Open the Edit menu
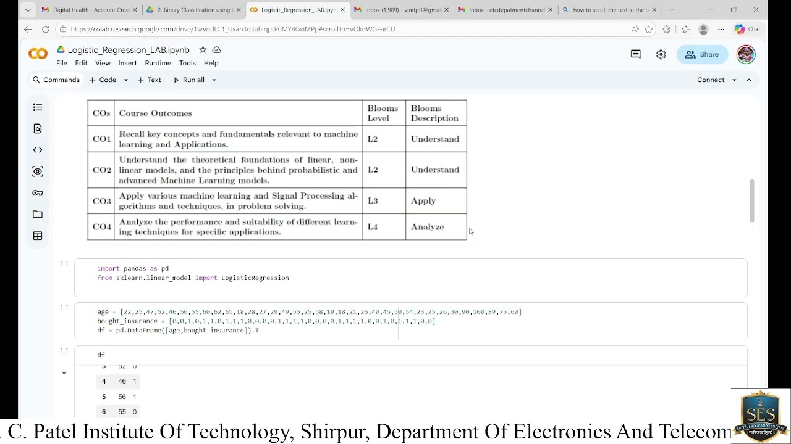 coord(81,63)
